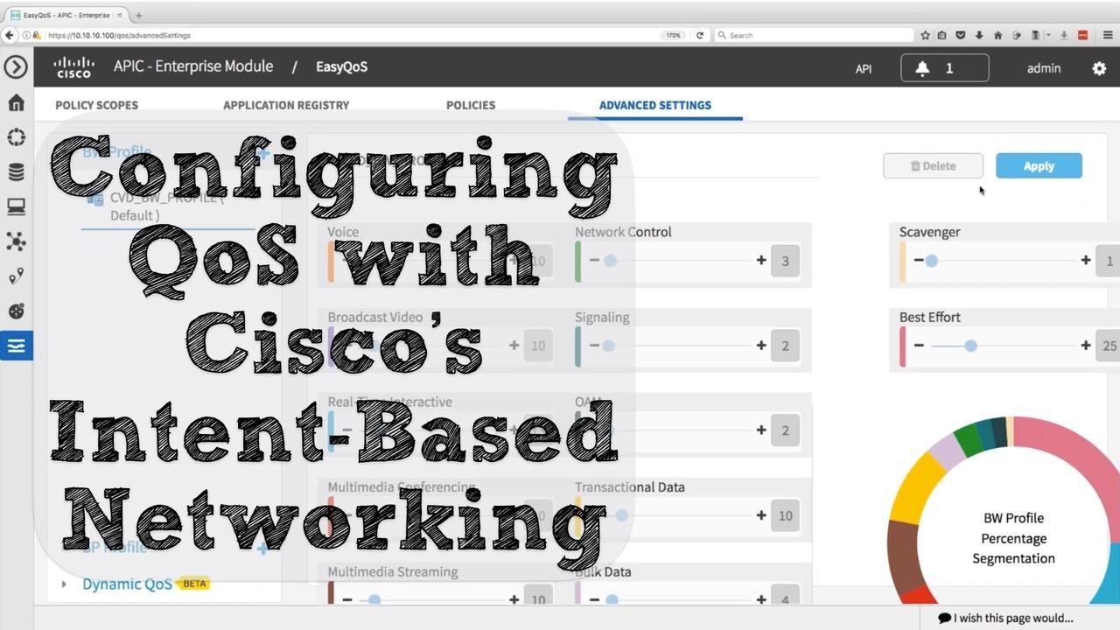
Task: Click the browser back arrow
Action: coord(10,35)
